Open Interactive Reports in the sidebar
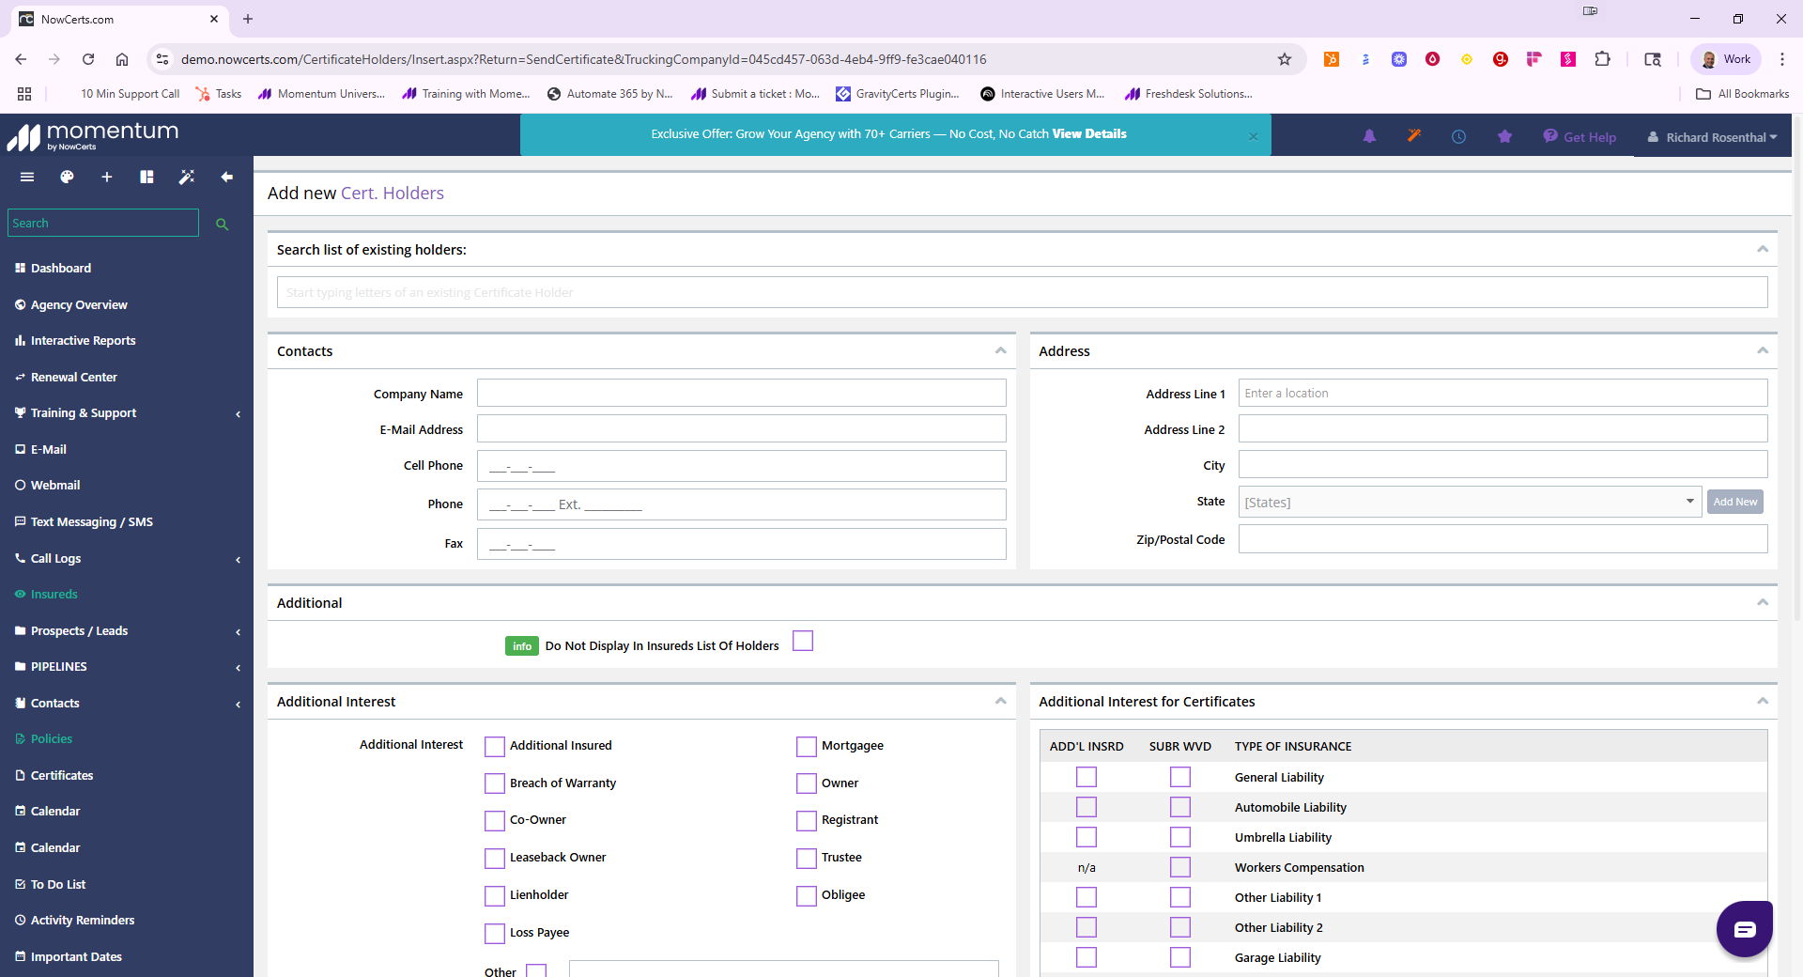 coord(83,341)
